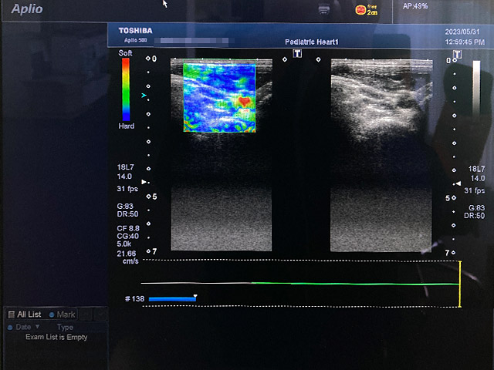Viewport: 494px width, 370px height.
Task: Click the white focus triangle on the right depth scale
Action: click(x=458, y=183)
